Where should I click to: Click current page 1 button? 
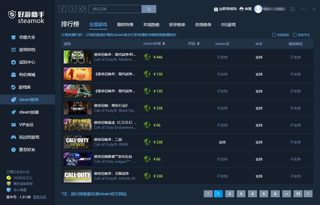[x=218, y=194]
